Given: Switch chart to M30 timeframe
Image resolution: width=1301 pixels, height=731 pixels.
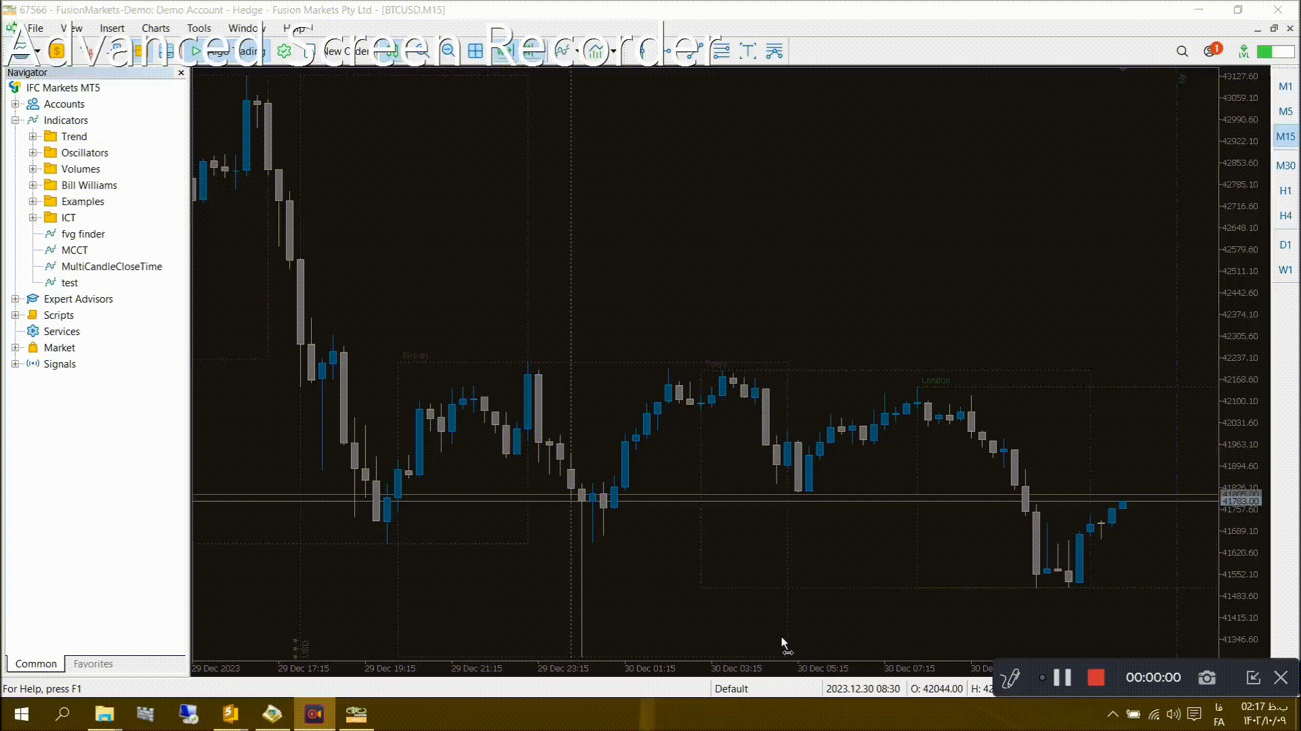Looking at the screenshot, I should tap(1285, 166).
